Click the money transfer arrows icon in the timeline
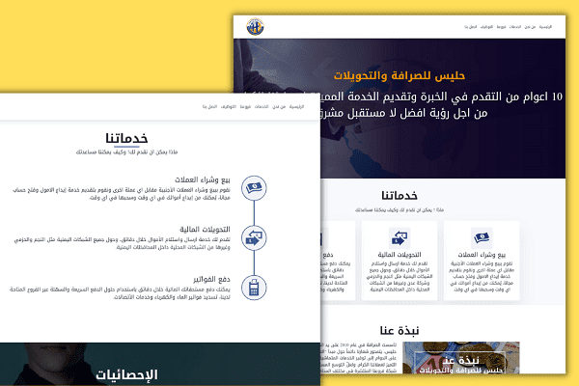Image resolution: width=579 pixels, height=386 pixels. pos(253,236)
